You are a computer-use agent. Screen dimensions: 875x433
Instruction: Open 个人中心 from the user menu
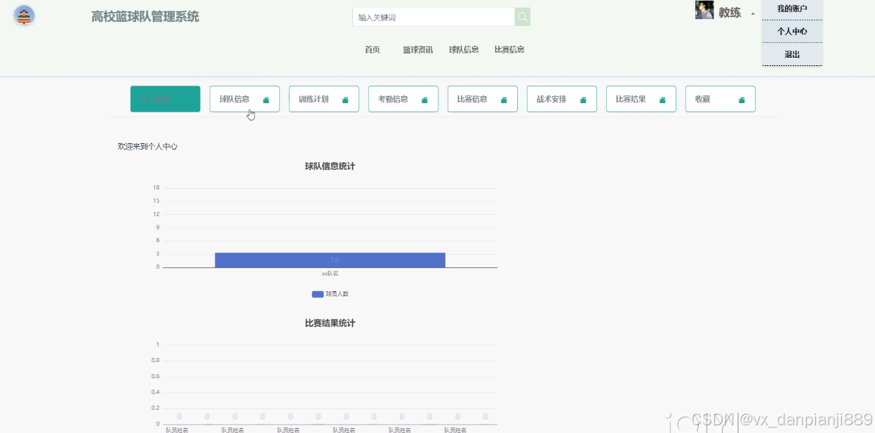click(792, 32)
